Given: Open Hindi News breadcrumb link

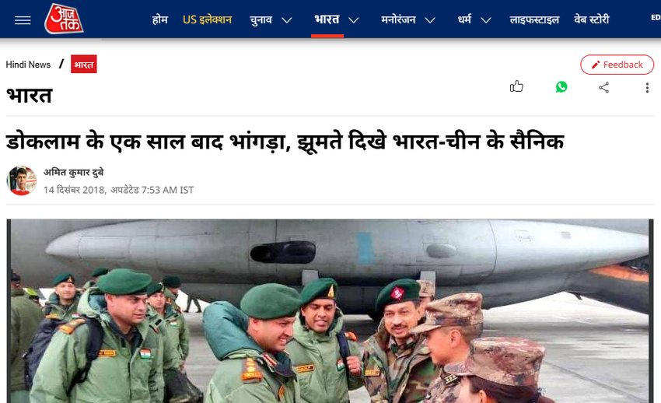Looking at the screenshot, I should [28, 65].
